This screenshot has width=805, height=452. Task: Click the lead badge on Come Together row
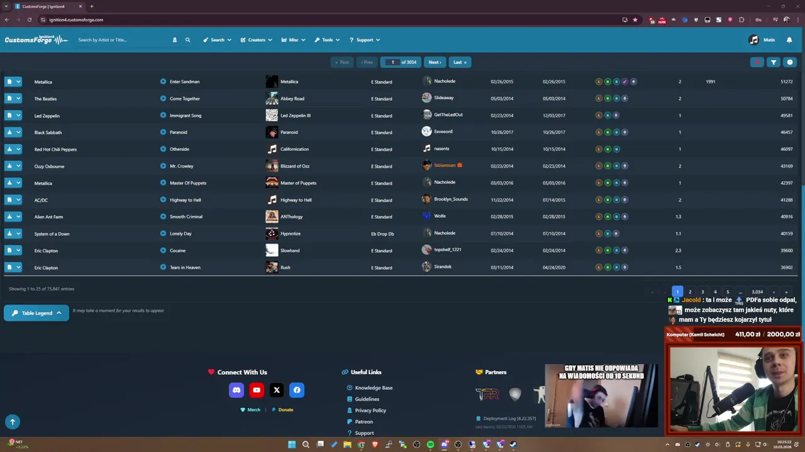click(x=599, y=99)
